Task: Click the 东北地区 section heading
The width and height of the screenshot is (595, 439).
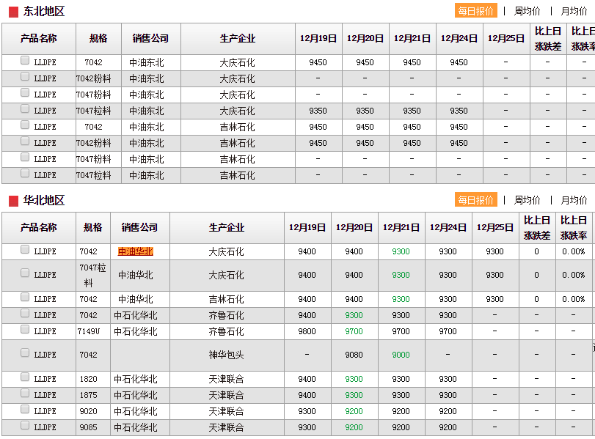Action: (x=43, y=12)
